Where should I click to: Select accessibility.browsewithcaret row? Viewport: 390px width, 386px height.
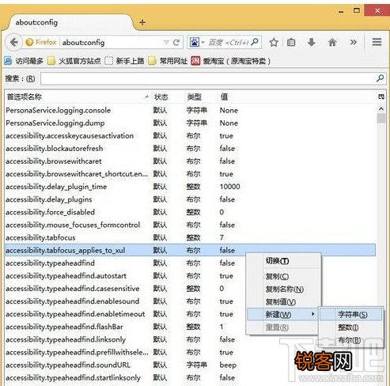[190, 161]
